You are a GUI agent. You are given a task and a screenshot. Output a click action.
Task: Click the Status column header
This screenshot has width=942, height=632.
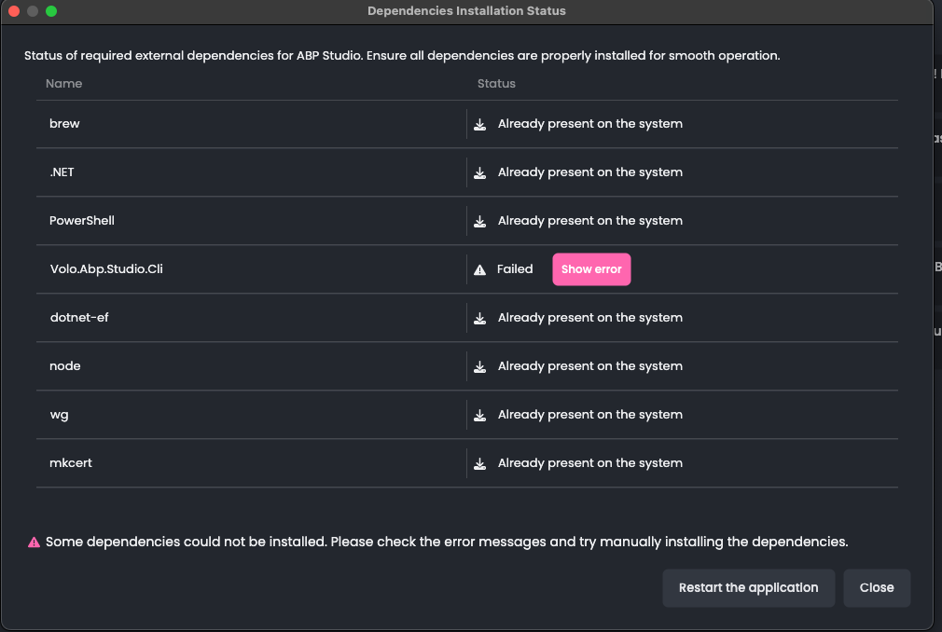(496, 84)
